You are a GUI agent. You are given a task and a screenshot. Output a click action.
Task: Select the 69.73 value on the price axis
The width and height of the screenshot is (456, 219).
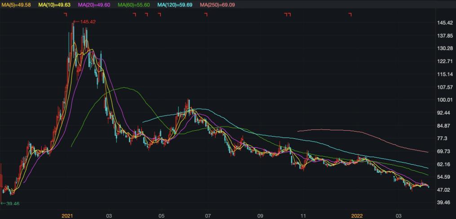pos(443,152)
